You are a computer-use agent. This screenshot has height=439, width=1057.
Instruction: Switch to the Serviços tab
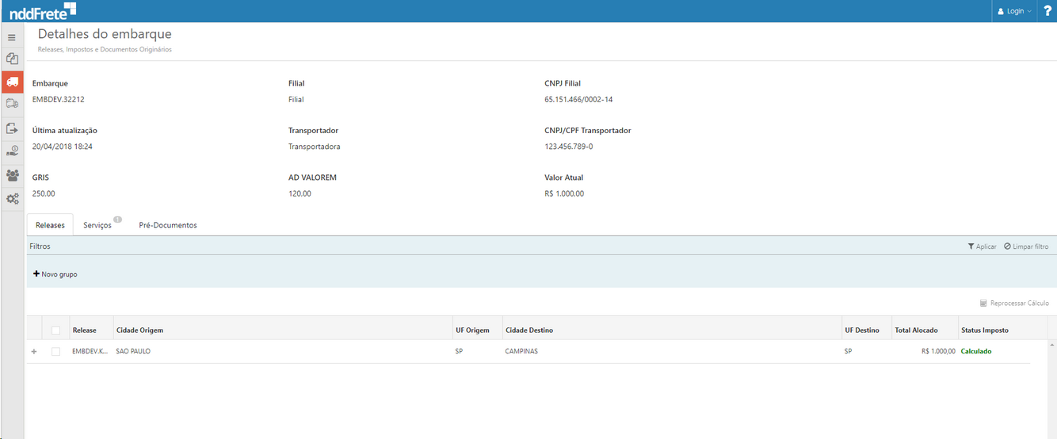tap(97, 225)
